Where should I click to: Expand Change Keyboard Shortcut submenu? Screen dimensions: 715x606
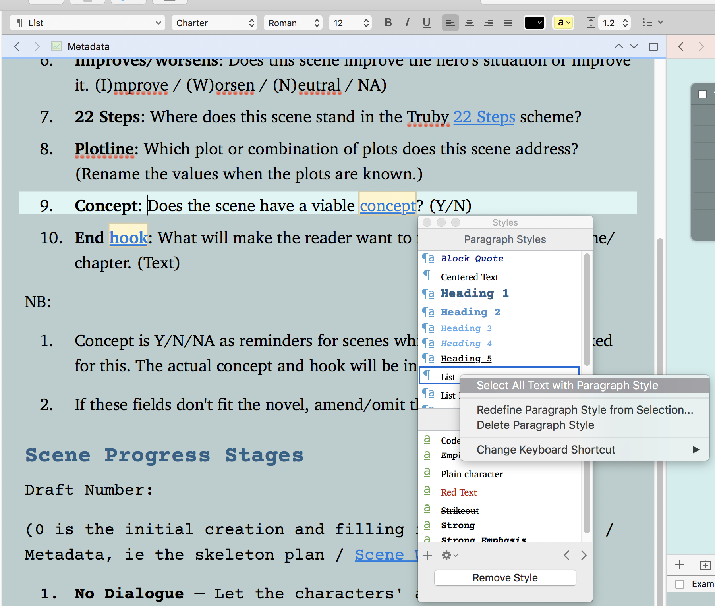pos(585,450)
